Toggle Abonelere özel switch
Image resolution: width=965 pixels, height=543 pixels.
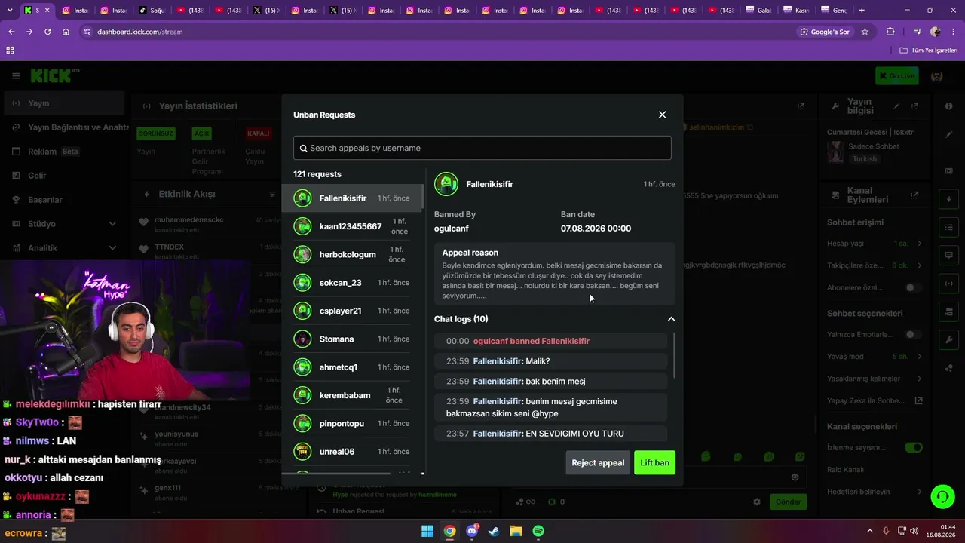click(x=913, y=287)
